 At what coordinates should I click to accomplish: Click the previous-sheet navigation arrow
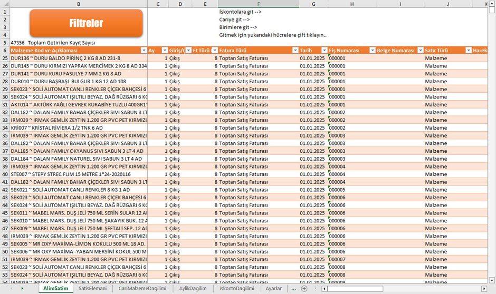12,288
